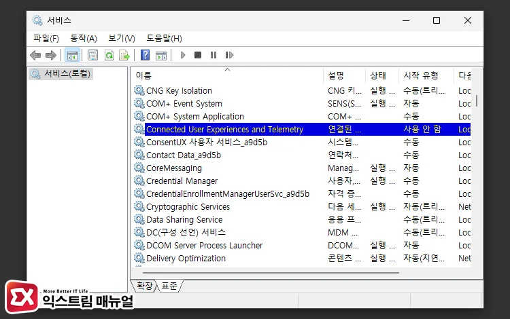Click MDM ... description cell
Screen dimensions: 510x319
coord(343,232)
